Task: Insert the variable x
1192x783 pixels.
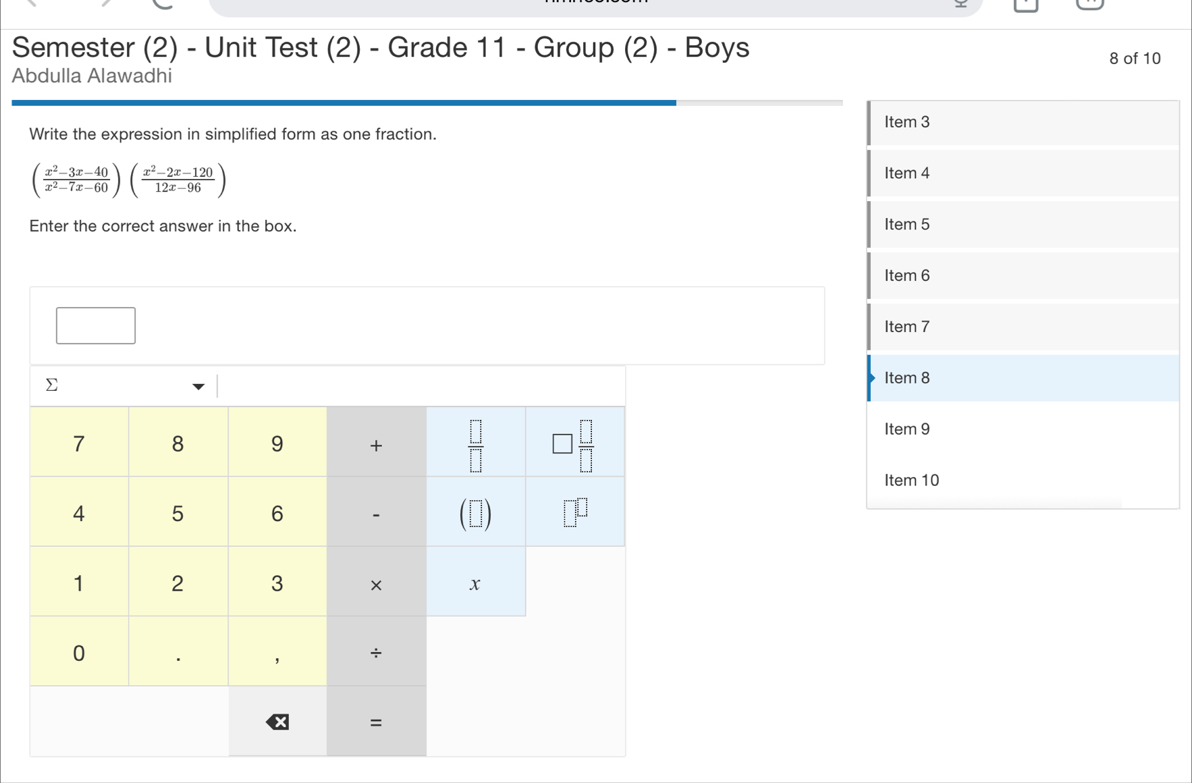Action: pyautogui.click(x=476, y=583)
